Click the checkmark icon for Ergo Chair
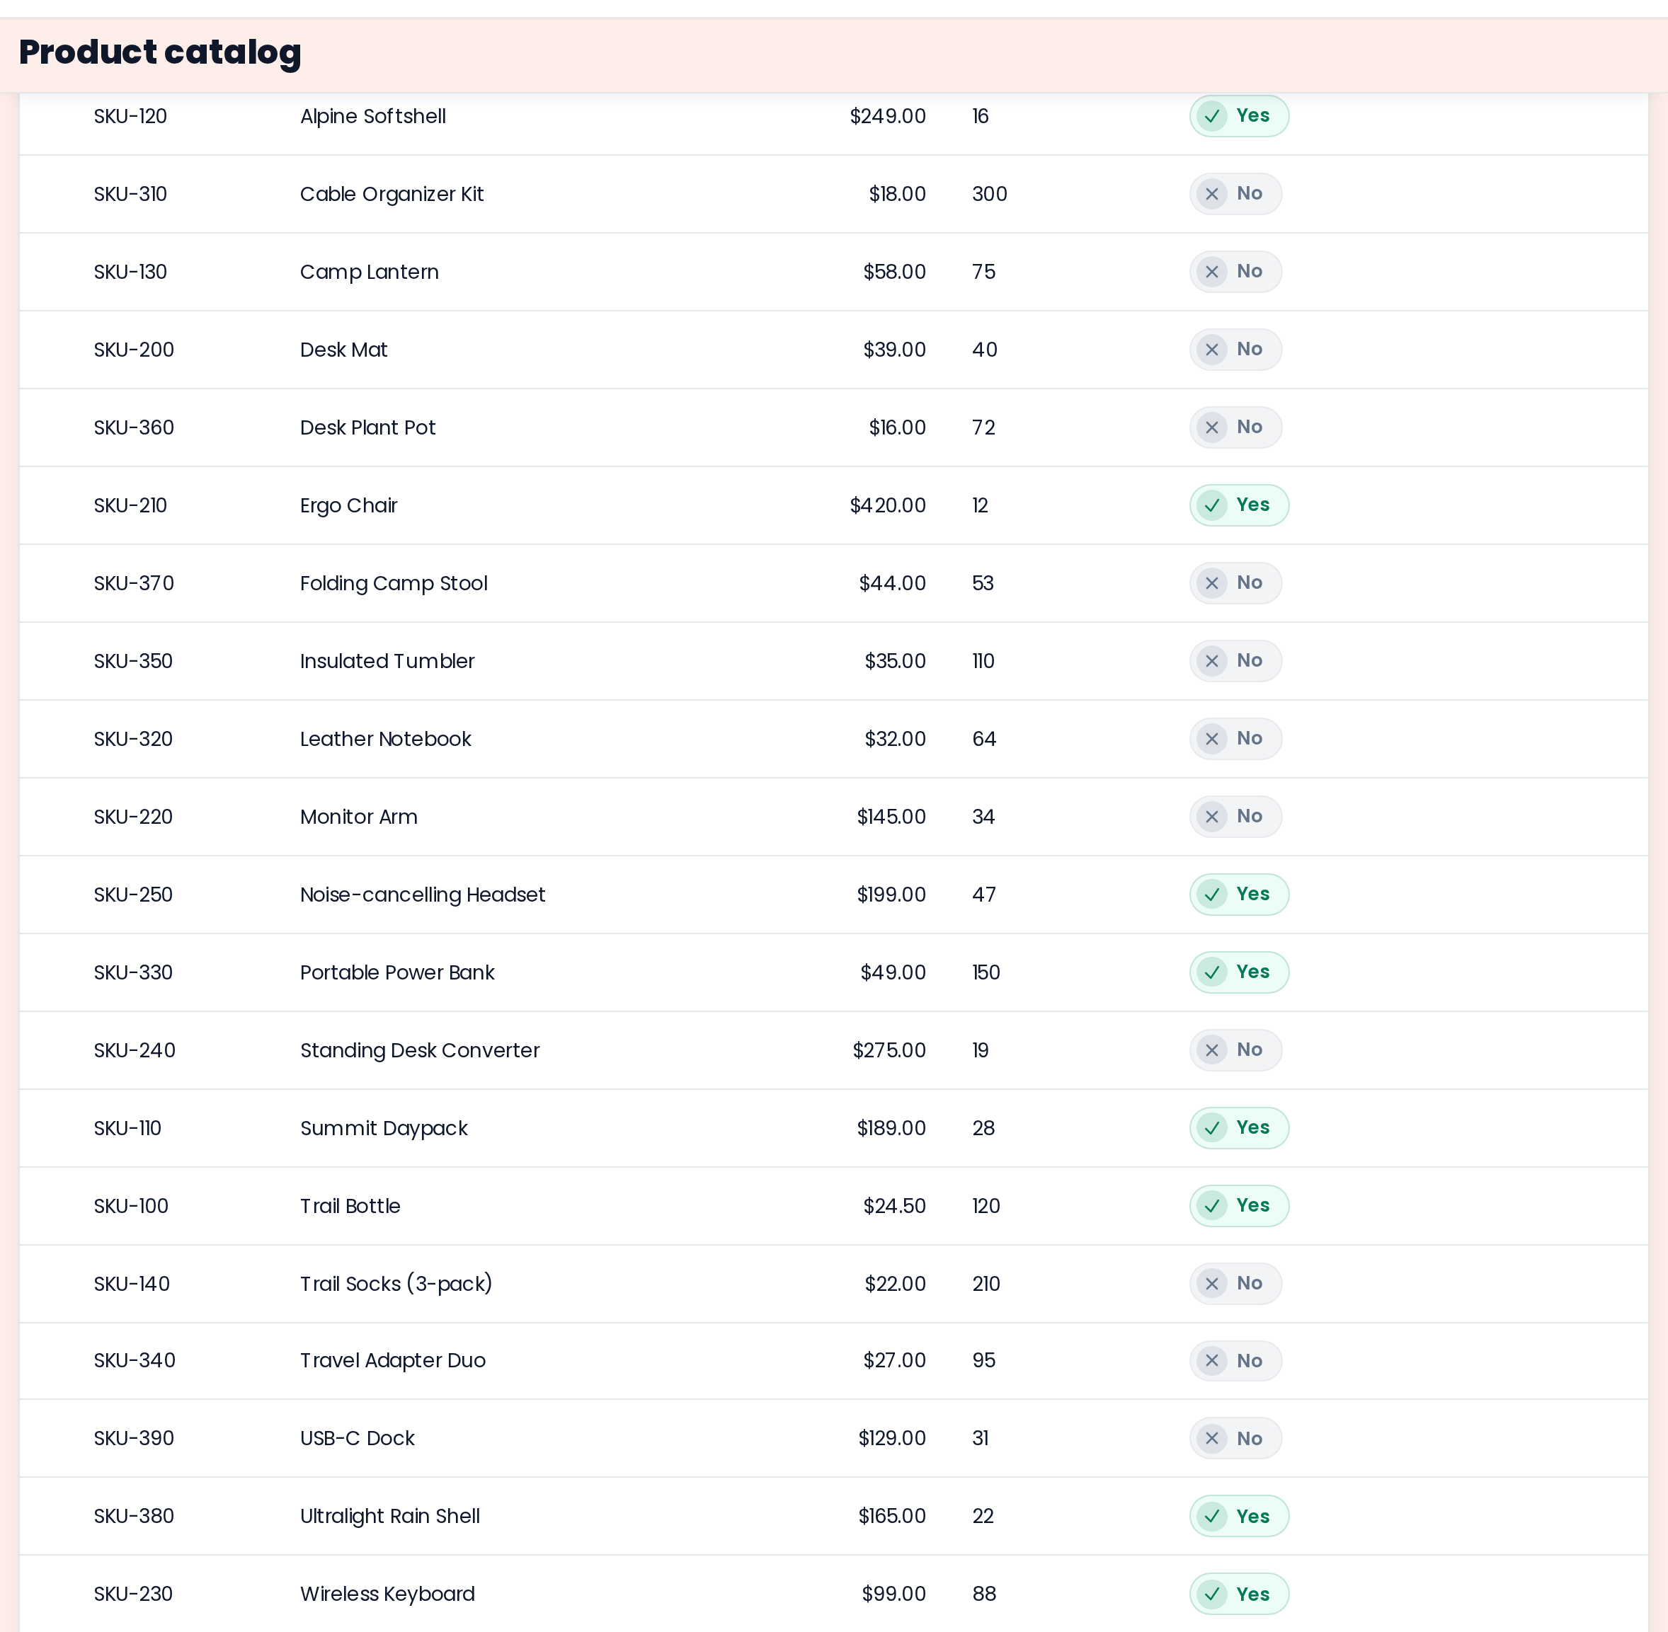1668x1632 pixels. 1212,505
